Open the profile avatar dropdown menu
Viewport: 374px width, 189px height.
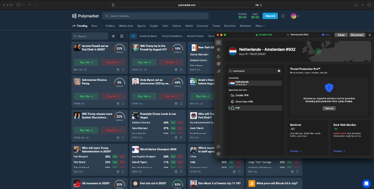(x=295, y=16)
